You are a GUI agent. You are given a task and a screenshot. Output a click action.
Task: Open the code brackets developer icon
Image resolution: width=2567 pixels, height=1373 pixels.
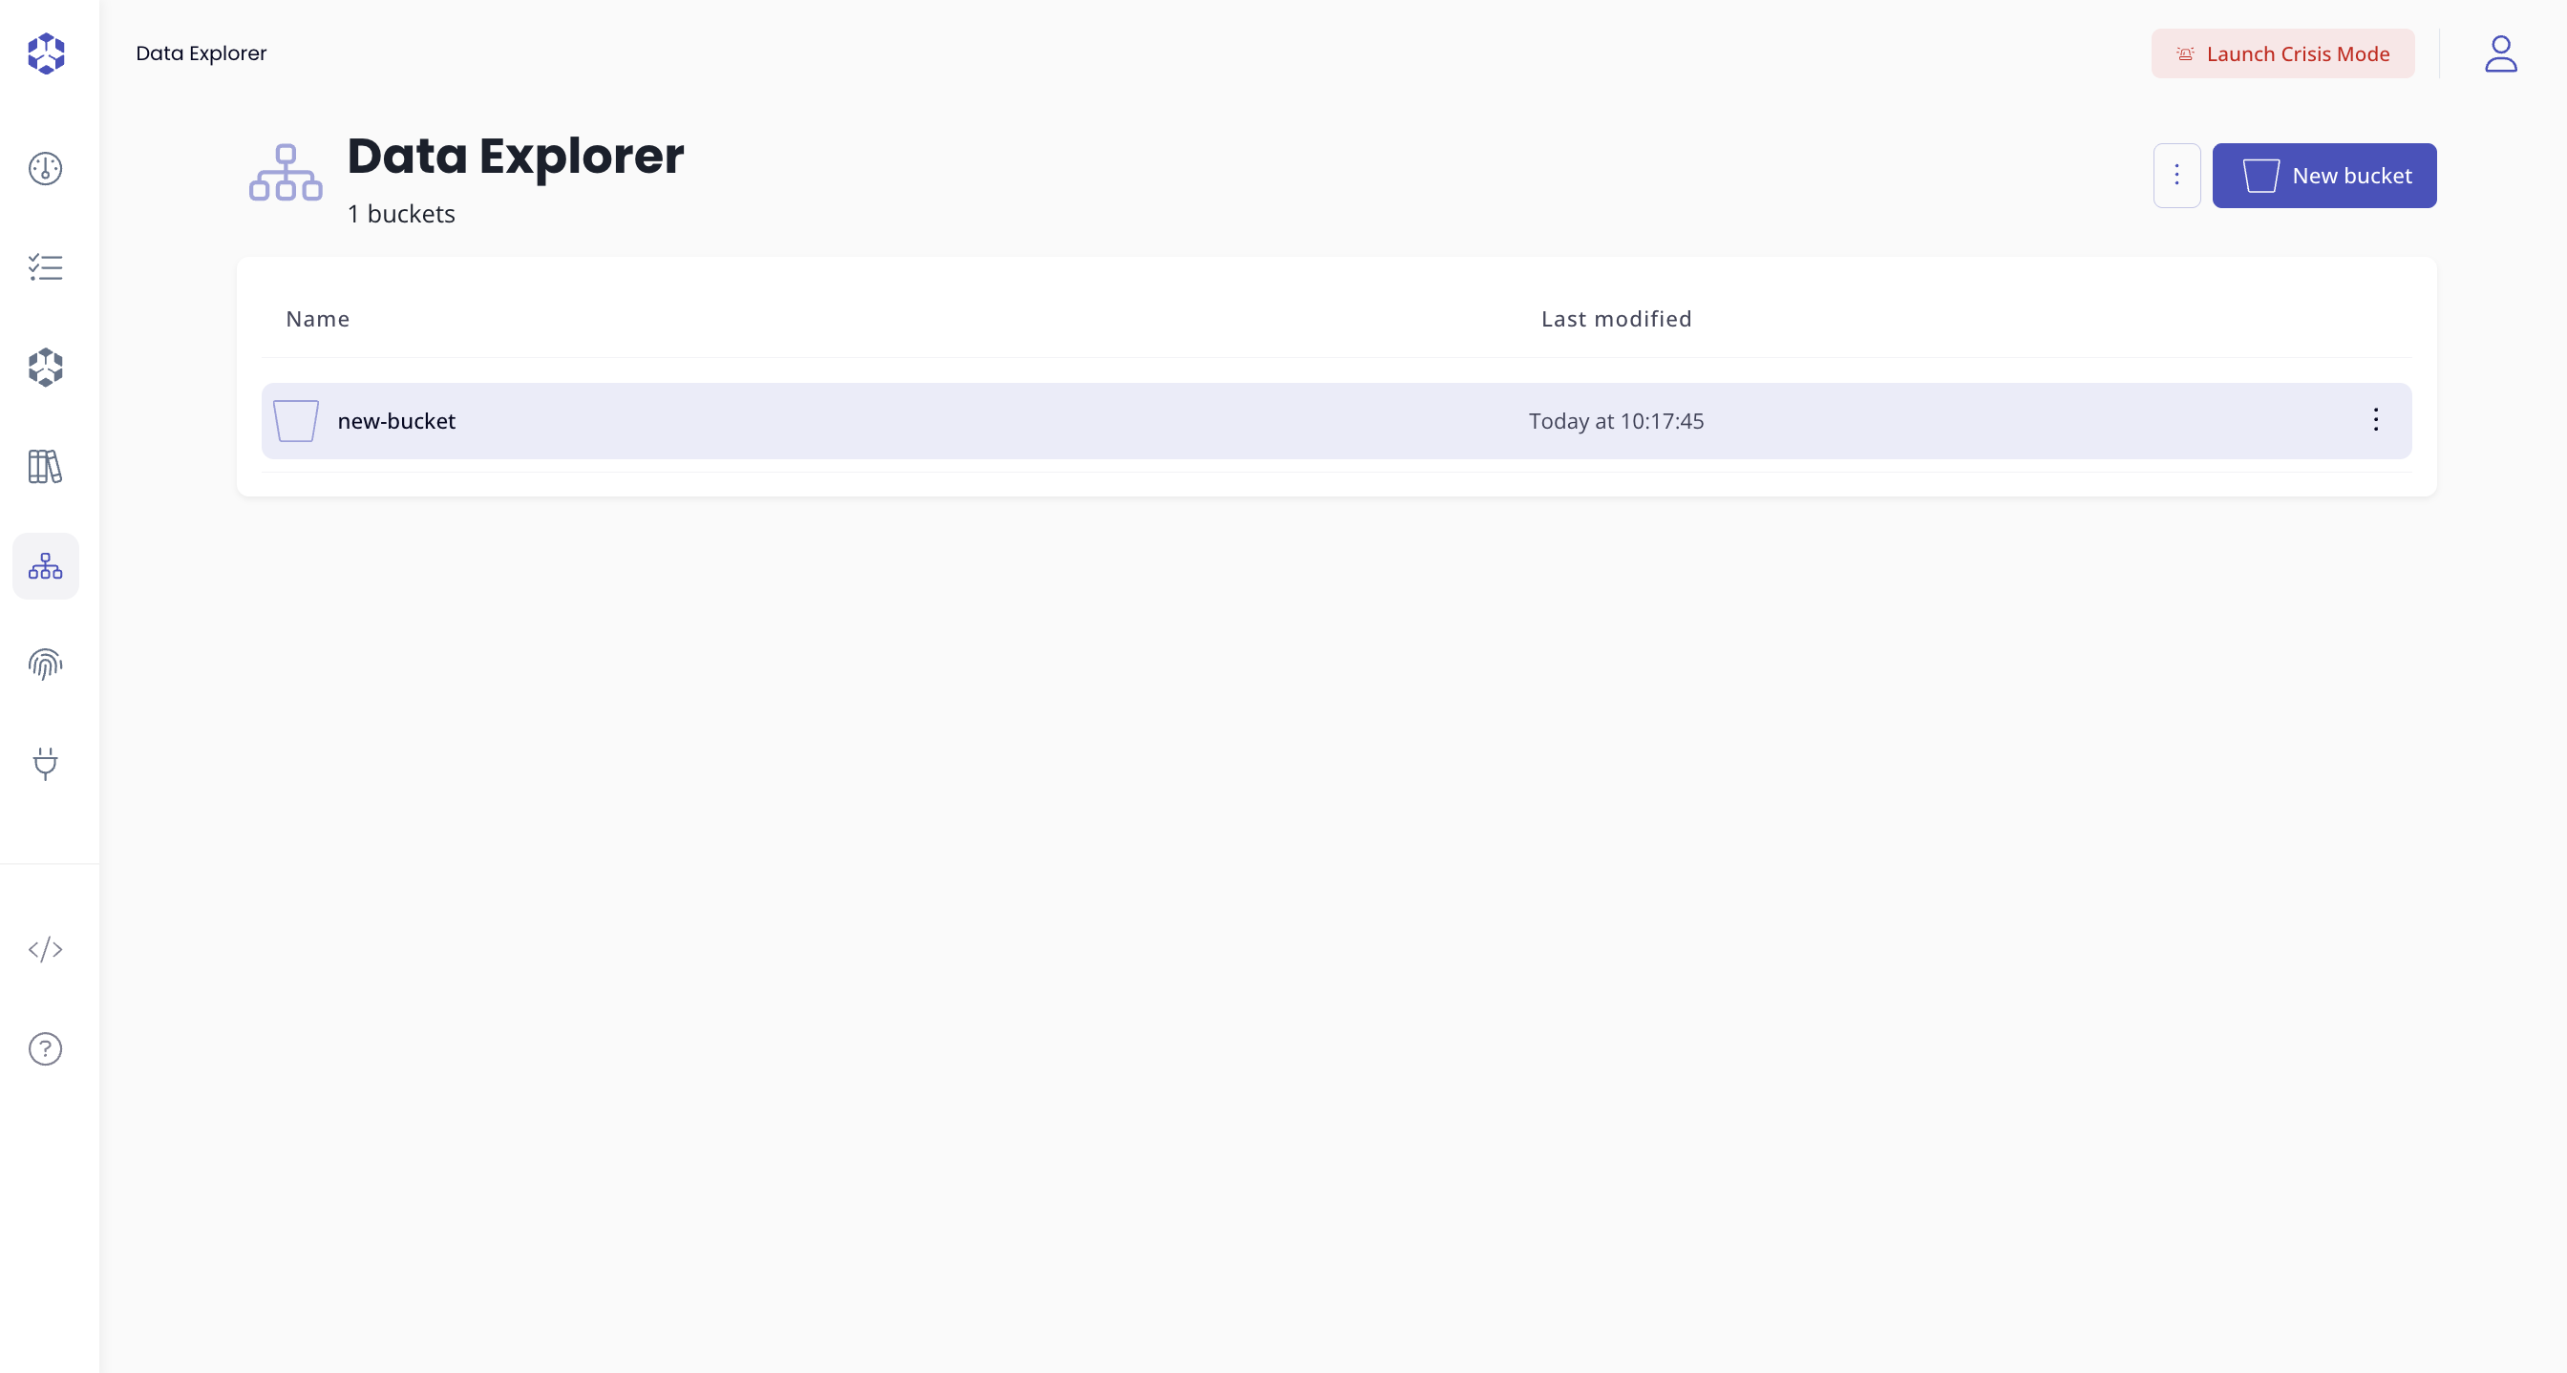(46, 949)
